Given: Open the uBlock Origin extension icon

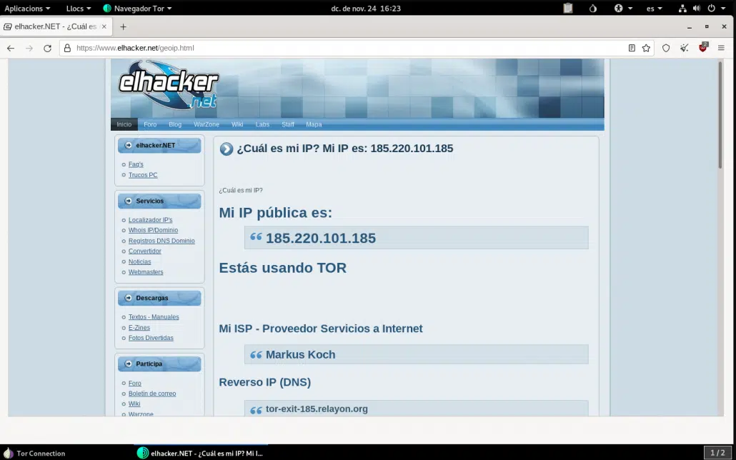Looking at the screenshot, I should (x=702, y=47).
